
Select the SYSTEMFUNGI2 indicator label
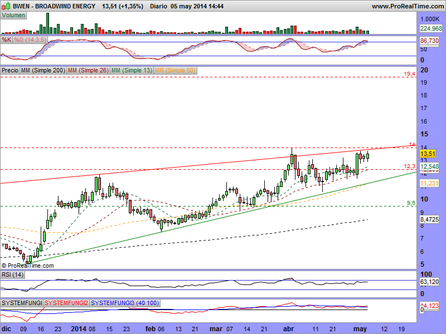66,303
